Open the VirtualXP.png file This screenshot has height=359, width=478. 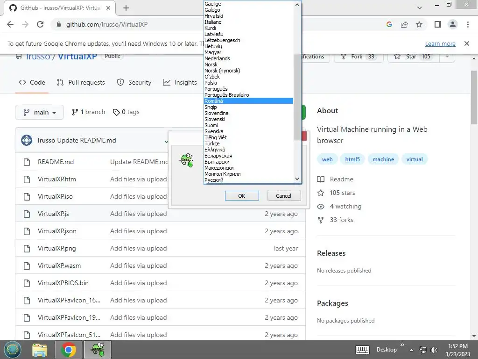(x=56, y=249)
